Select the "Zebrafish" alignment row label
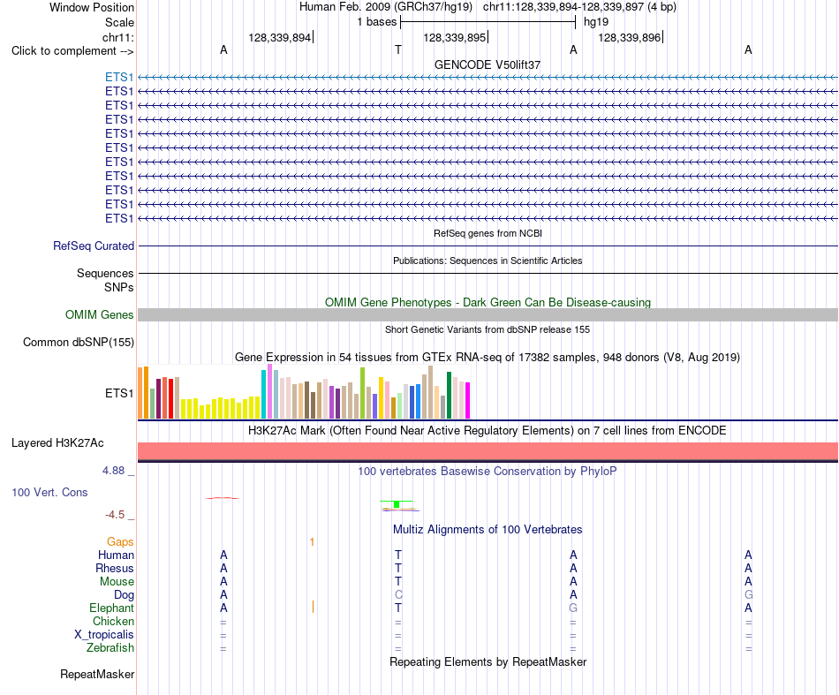 click(x=110, y=648)
